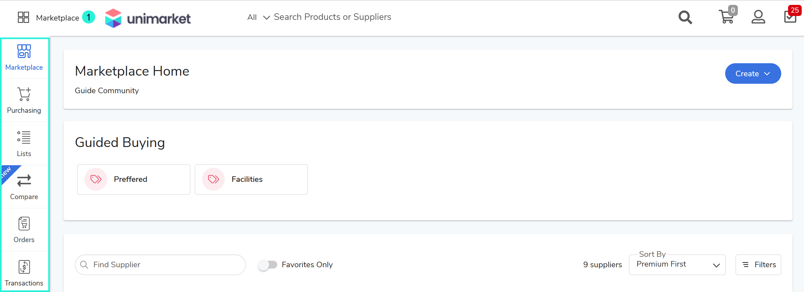Toggle the Favorites Only switch
This screenshot has width=804, height=292.
click(267, 265)
